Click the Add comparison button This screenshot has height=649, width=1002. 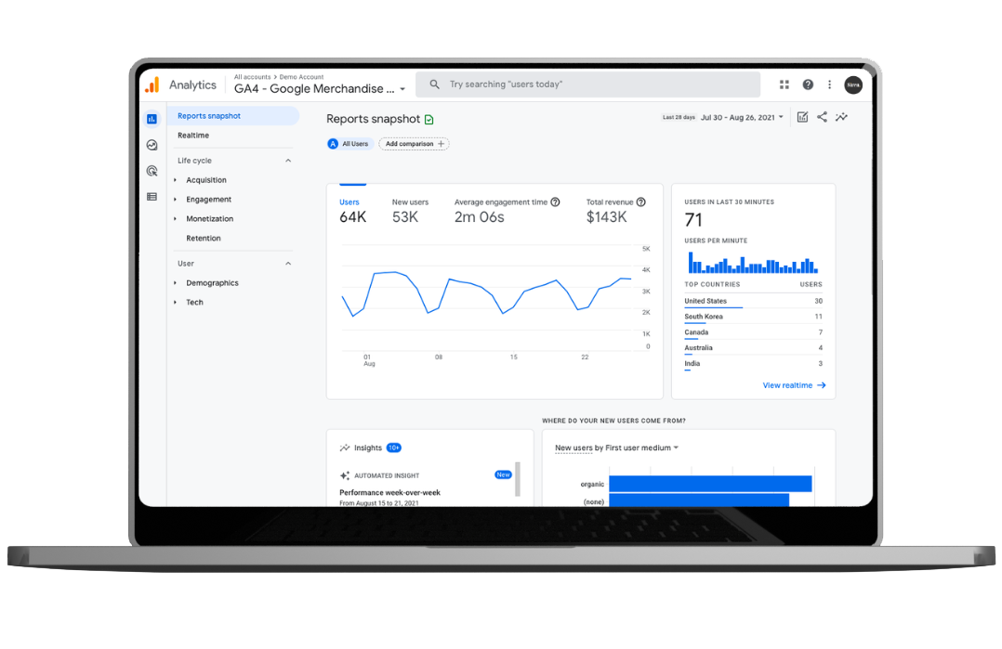click(x=415, y=144)
